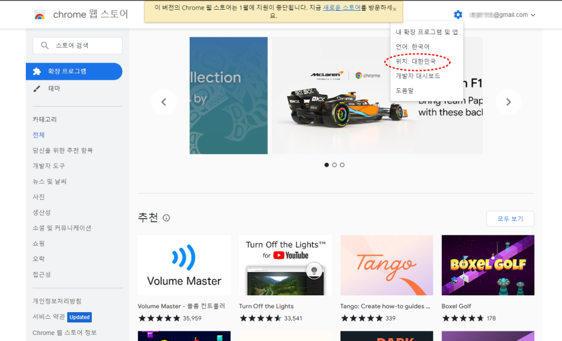
Task: Open the 새로운 스토어 link in banner
Action: [x=342, y=8]
